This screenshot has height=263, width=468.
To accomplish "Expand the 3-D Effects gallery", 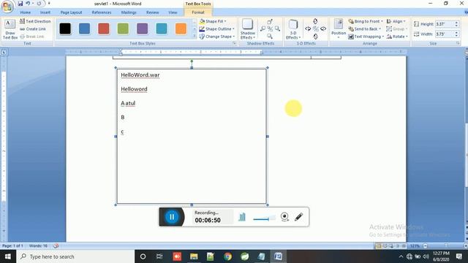I will (293, 29).
